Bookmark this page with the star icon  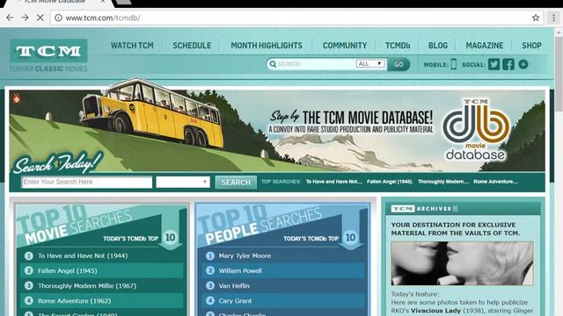(536, 18)
